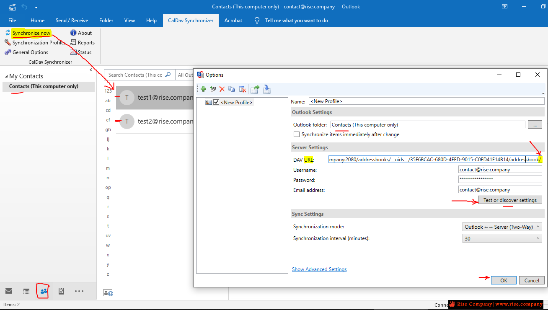Open the Show Advanced Settings link
548x310 pixels.
(x=319, y=269)
